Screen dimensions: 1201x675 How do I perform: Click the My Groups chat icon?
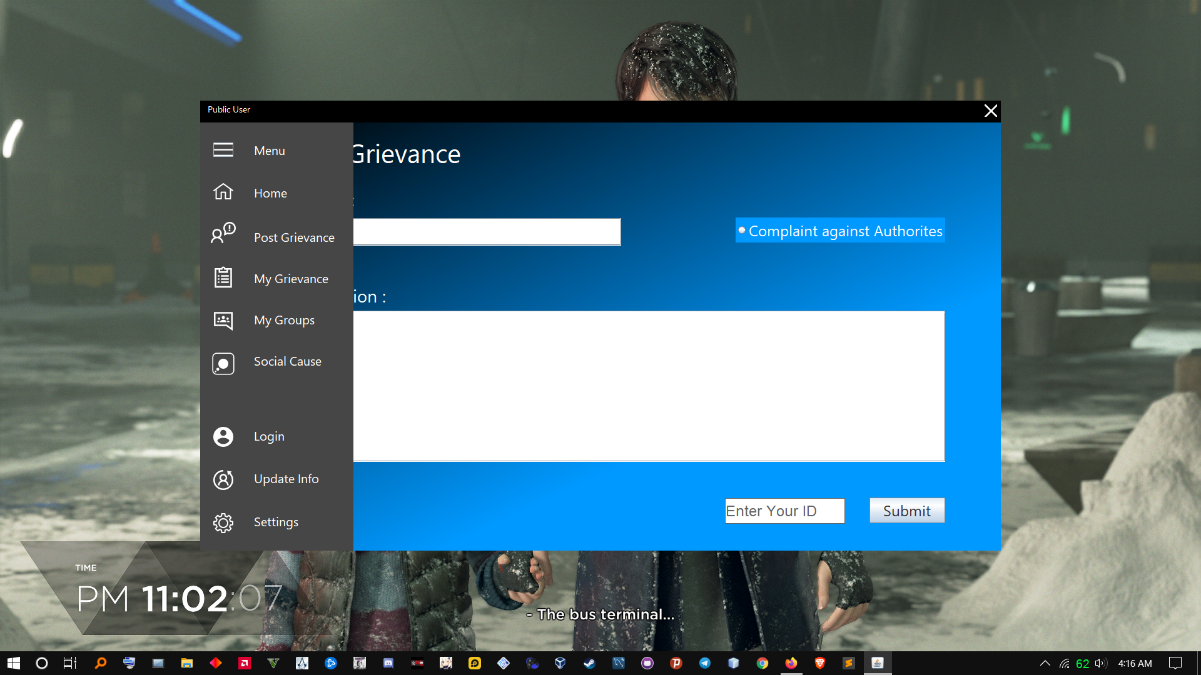(223, 320)
